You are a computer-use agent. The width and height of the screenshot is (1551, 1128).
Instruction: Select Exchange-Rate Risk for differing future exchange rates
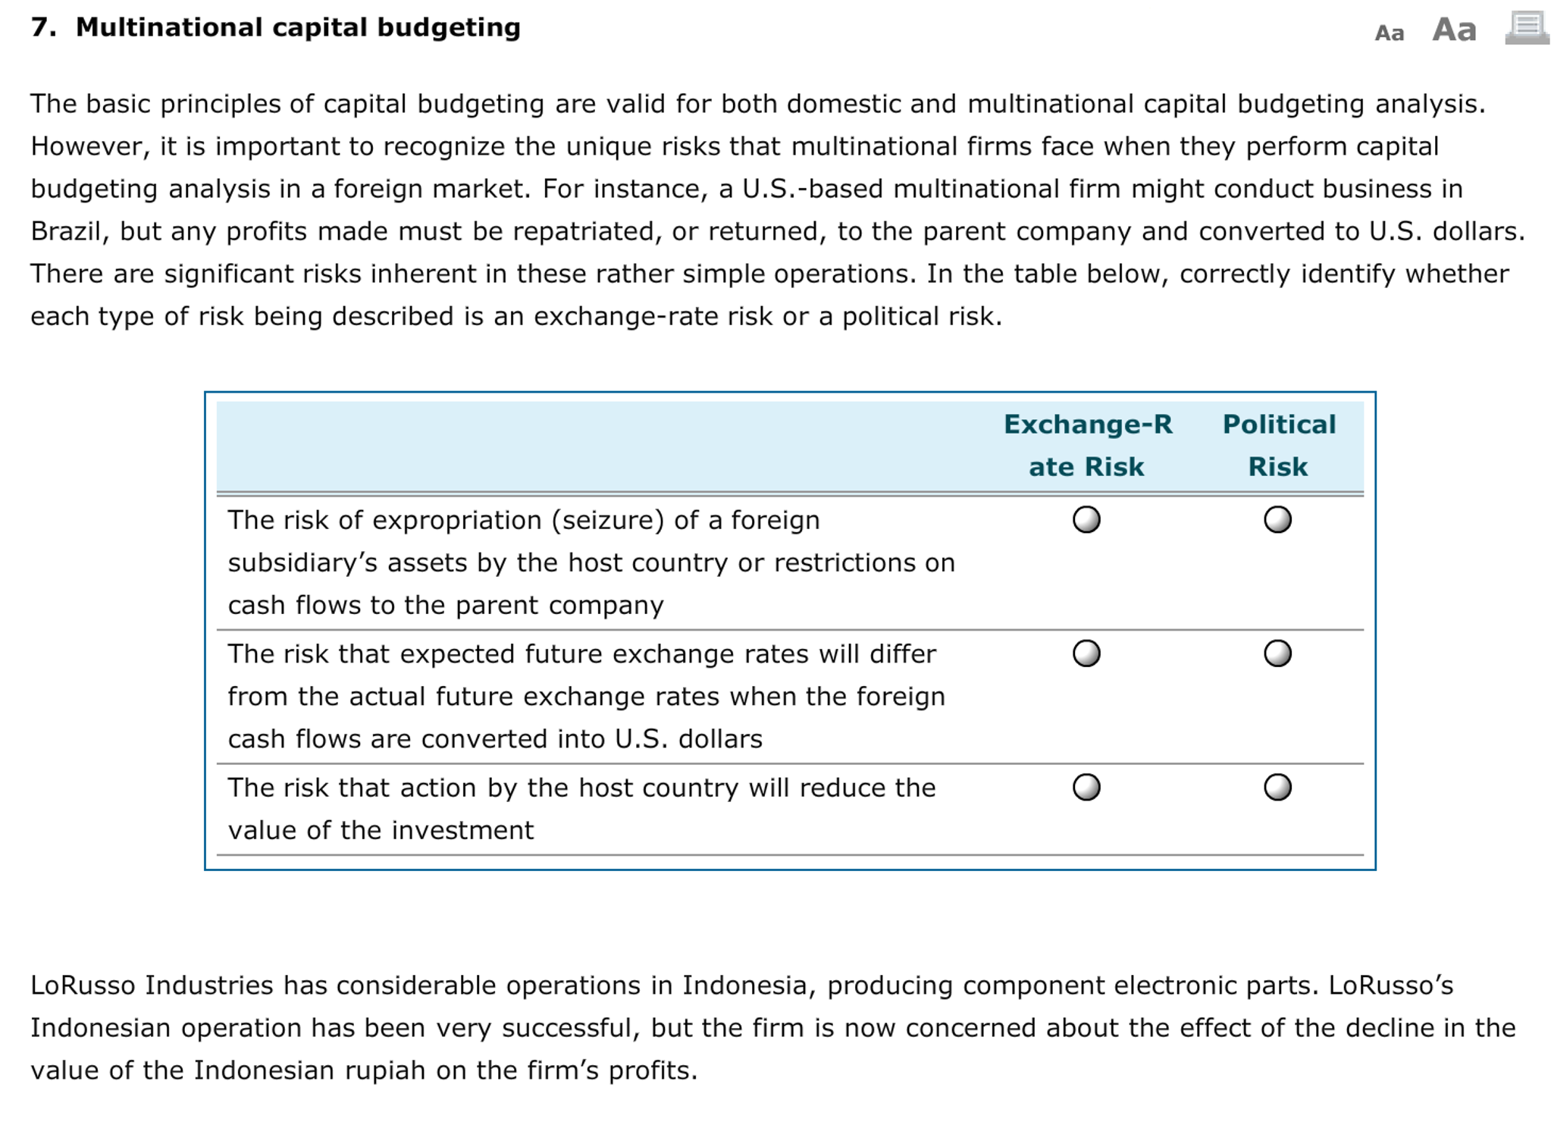click(x=1087, y=654)
